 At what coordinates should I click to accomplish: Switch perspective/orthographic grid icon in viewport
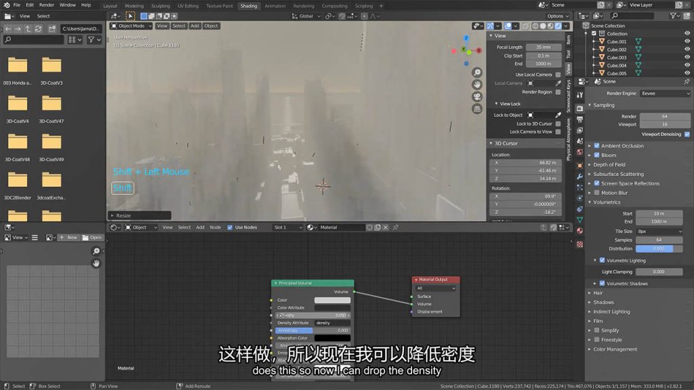(476, 108)
